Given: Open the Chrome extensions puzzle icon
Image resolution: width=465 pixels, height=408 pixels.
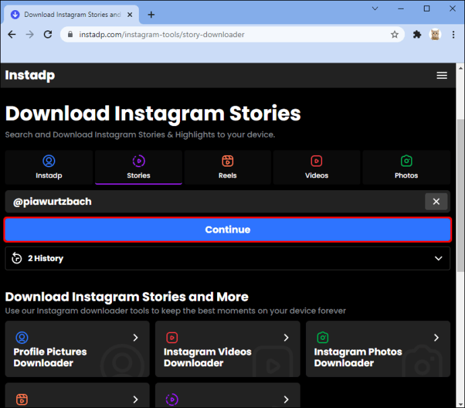Looking at the screenshot, I should (x=417, y=34).
